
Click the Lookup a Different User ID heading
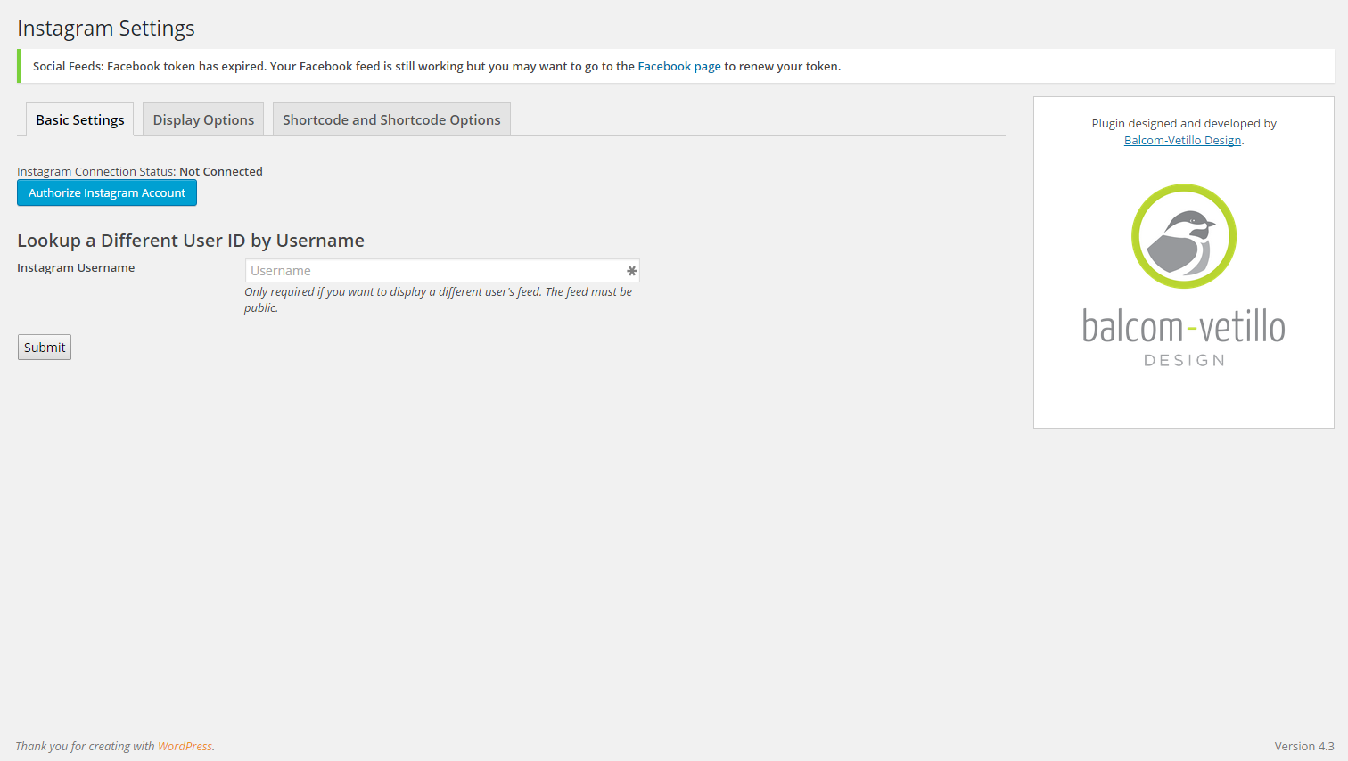tap(191, 241)
